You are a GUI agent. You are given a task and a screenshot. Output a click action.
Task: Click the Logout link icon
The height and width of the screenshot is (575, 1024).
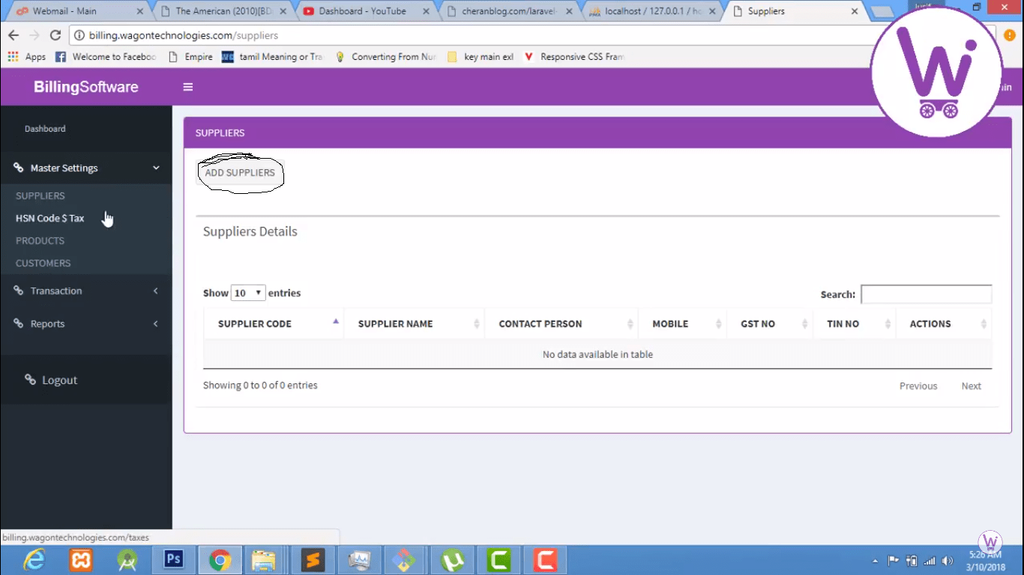coord(30,380)
